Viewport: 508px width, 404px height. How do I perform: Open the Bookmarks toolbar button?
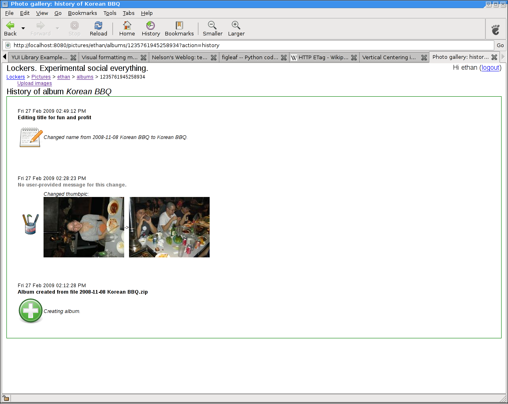(179, 29)
